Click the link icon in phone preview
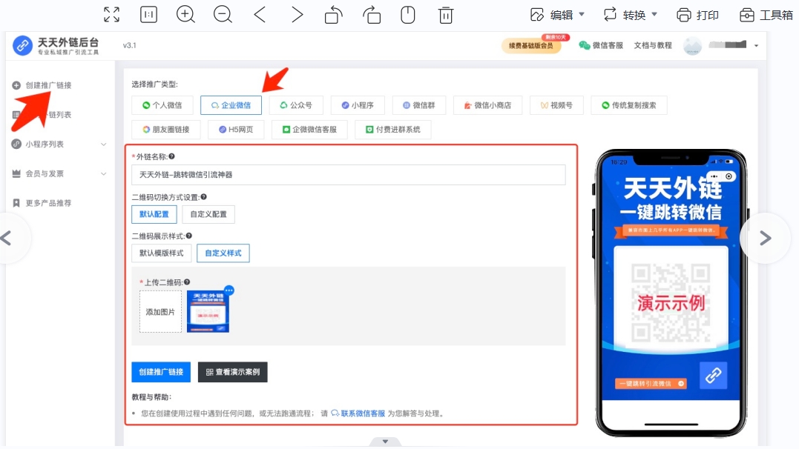Viewport: 799px width, 449px height. click(714, 376)
